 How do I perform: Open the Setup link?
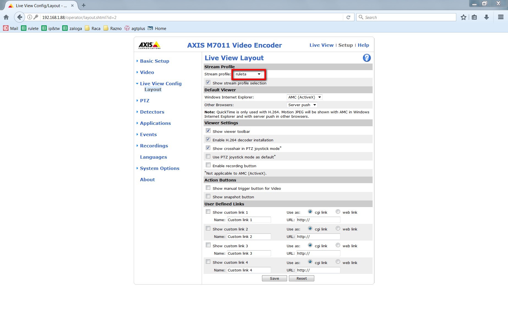click(x=345, y=45)
